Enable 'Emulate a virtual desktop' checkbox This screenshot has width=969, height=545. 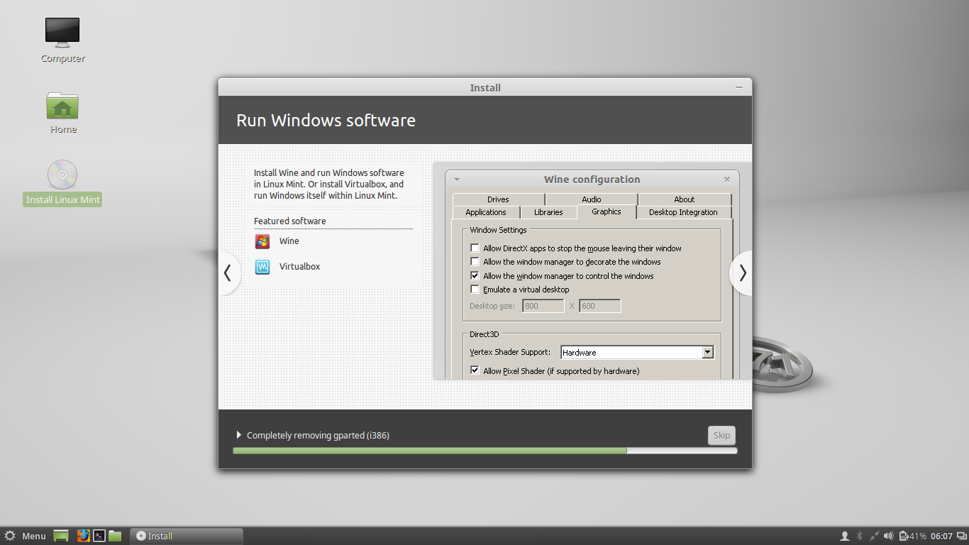[475, 290]
